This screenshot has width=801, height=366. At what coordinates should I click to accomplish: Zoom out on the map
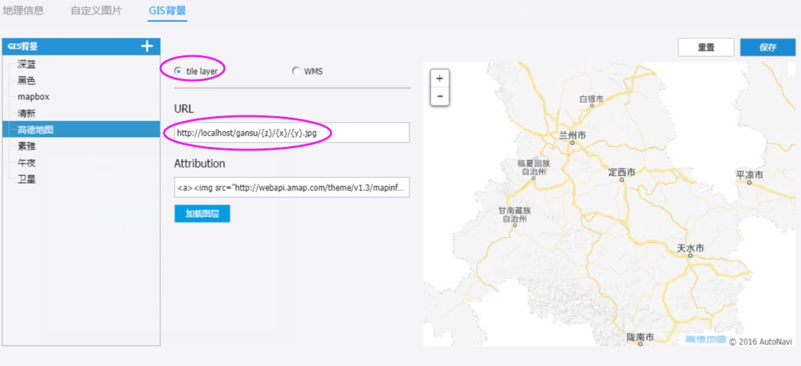click(x=440, y=96)
